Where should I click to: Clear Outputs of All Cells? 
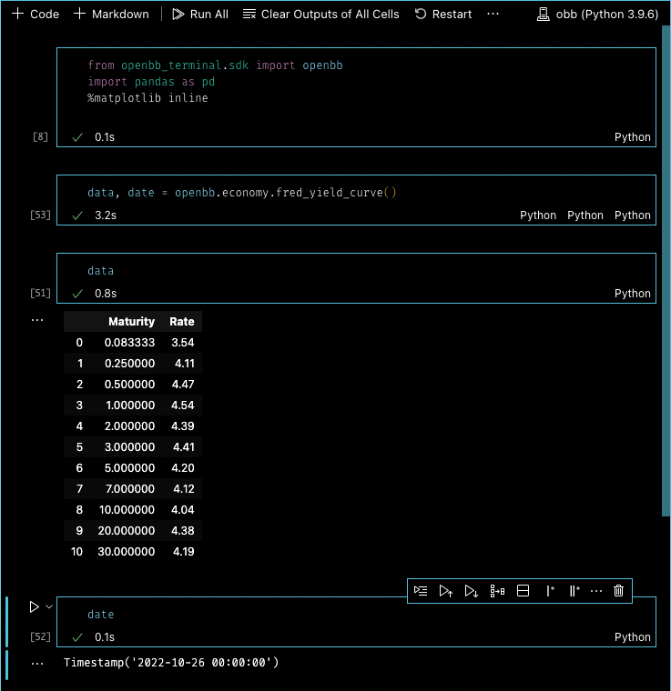point(321,15)
